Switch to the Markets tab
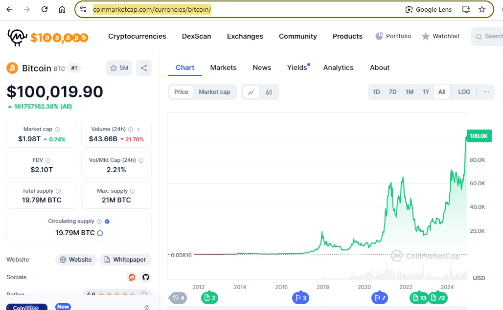Image resolution: width=503 pixels, height=310 pixels. point(223,67)
